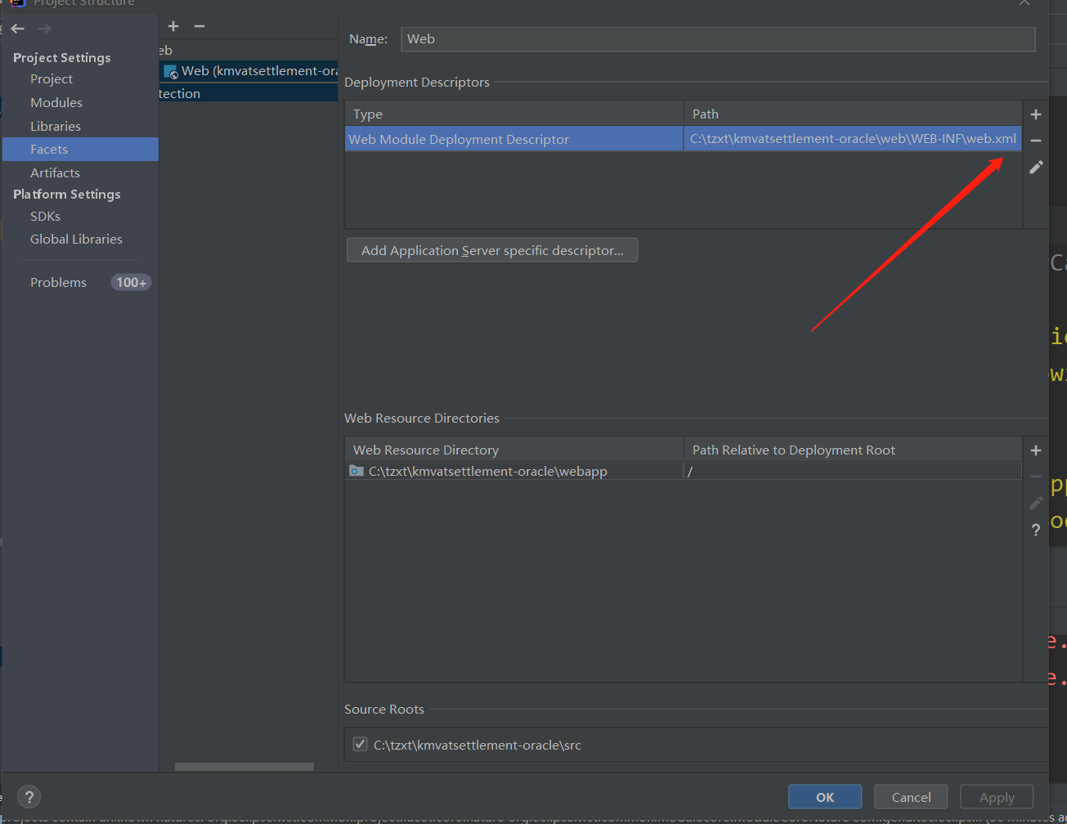Show Problems list

[58, 283]
